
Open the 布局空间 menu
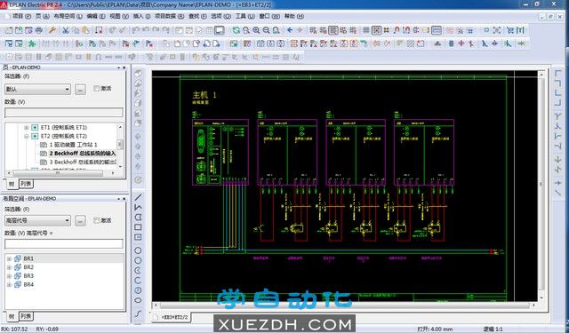coord(68,16)
